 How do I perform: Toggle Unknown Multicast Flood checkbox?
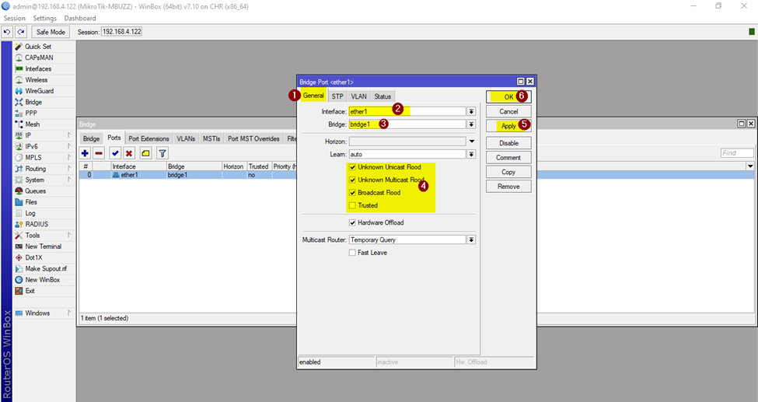[x=352, y=180]
